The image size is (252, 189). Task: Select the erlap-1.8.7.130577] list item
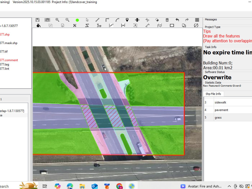[x=12, y=111]
